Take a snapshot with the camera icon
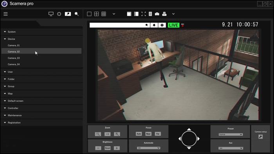This screenshot has width=274, height=154. (157, 14)
